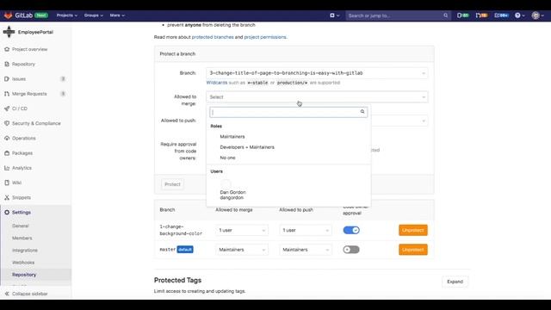Click the Wiki book icon
The image size is (551, 310).
(7, 183)
